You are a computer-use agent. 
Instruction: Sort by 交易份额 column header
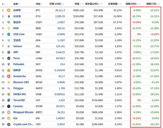point(113,4)
